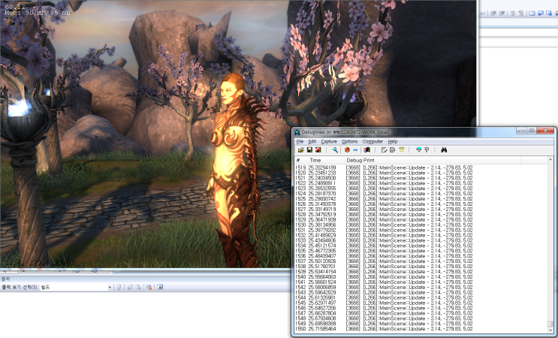Click the Save floppy disk icon in DebugView
Viewport: 558px width, 338px height.
309,150
